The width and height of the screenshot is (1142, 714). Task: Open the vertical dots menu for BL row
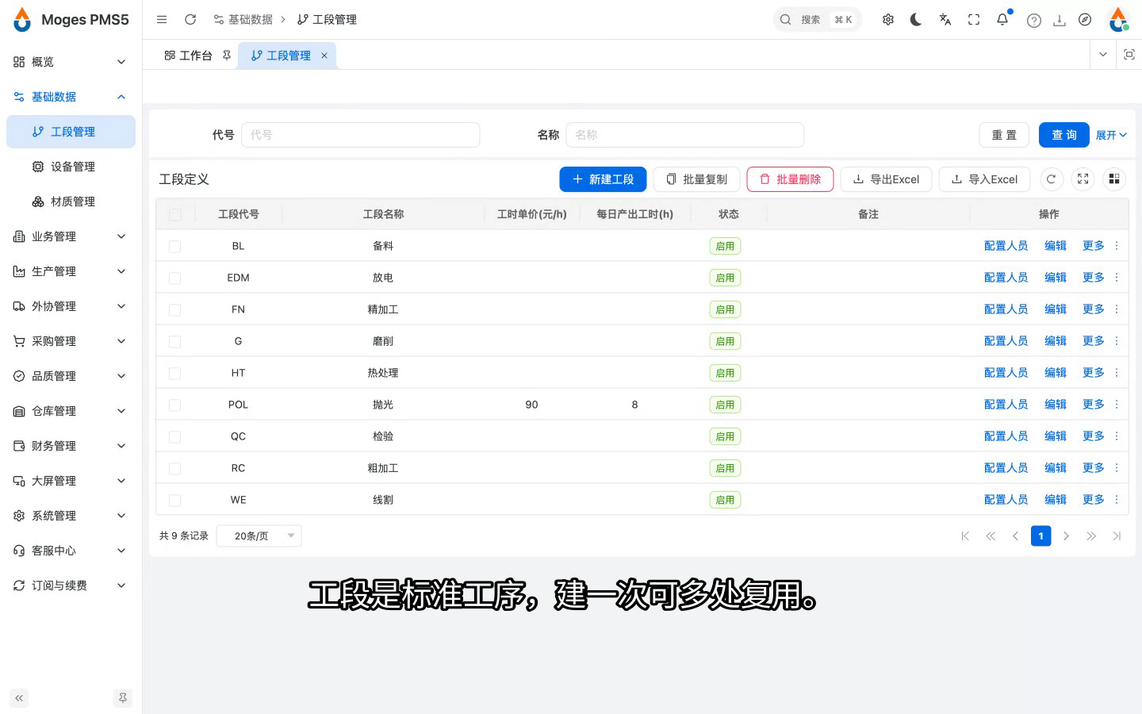tap(1117, 246)
